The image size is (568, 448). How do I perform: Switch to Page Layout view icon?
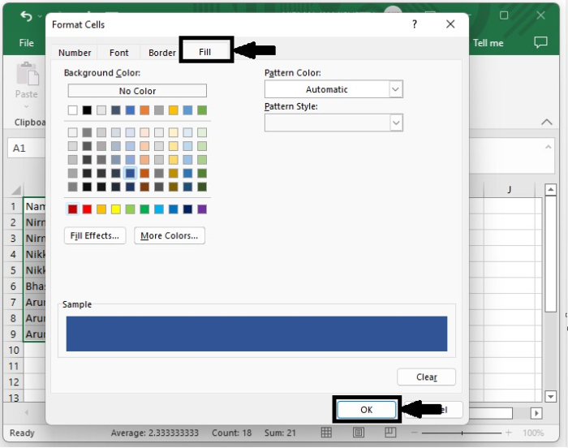tap(359, 432)
